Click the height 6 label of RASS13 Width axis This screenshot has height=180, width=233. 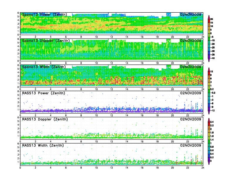point(18,144)
